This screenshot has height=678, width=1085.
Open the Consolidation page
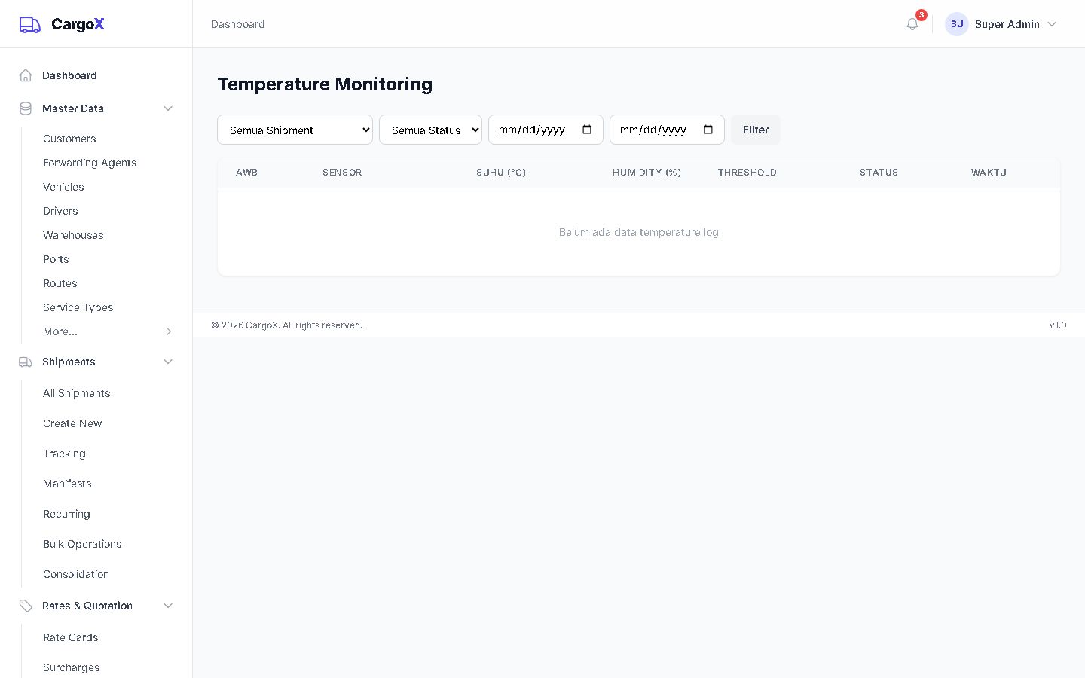76,574
